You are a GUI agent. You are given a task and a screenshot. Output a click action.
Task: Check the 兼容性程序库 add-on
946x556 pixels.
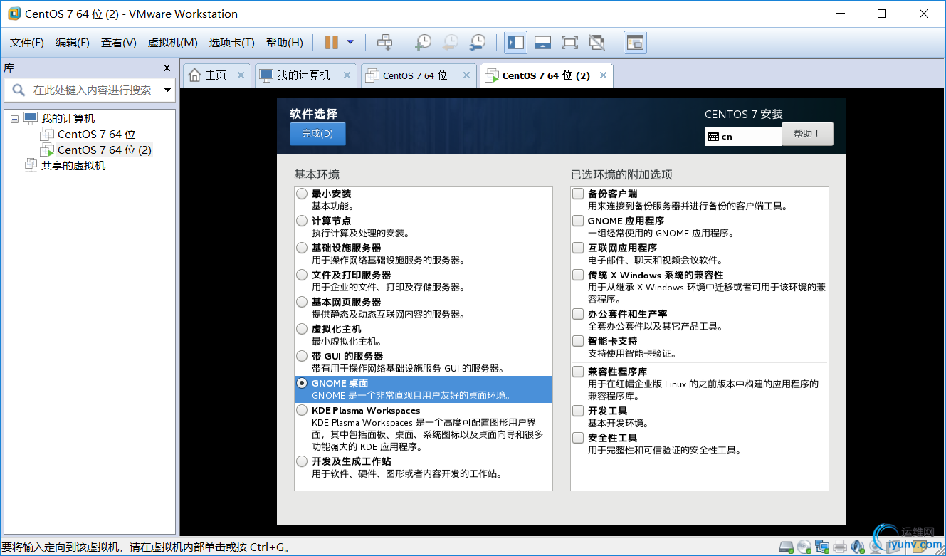579,372
